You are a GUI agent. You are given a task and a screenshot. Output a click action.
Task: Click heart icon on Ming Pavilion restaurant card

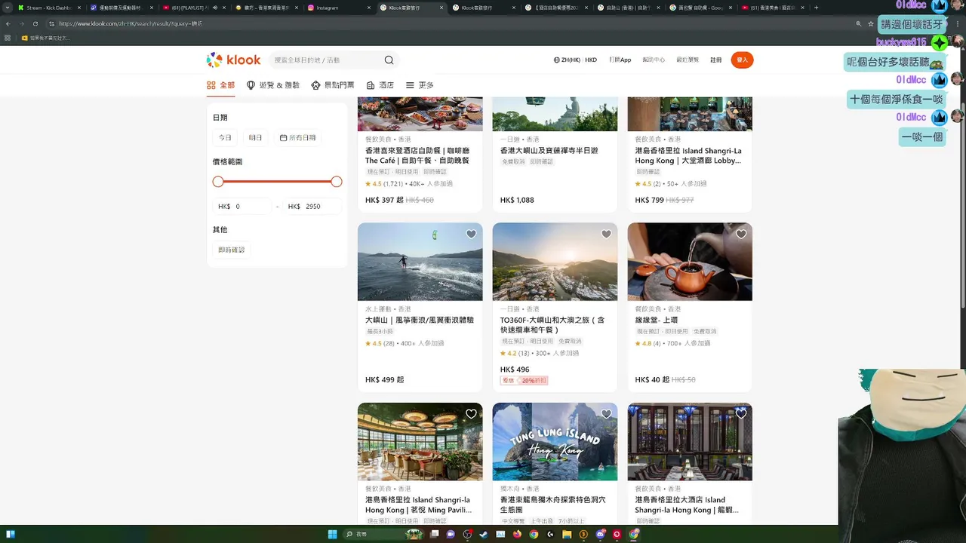coord(471,414)
